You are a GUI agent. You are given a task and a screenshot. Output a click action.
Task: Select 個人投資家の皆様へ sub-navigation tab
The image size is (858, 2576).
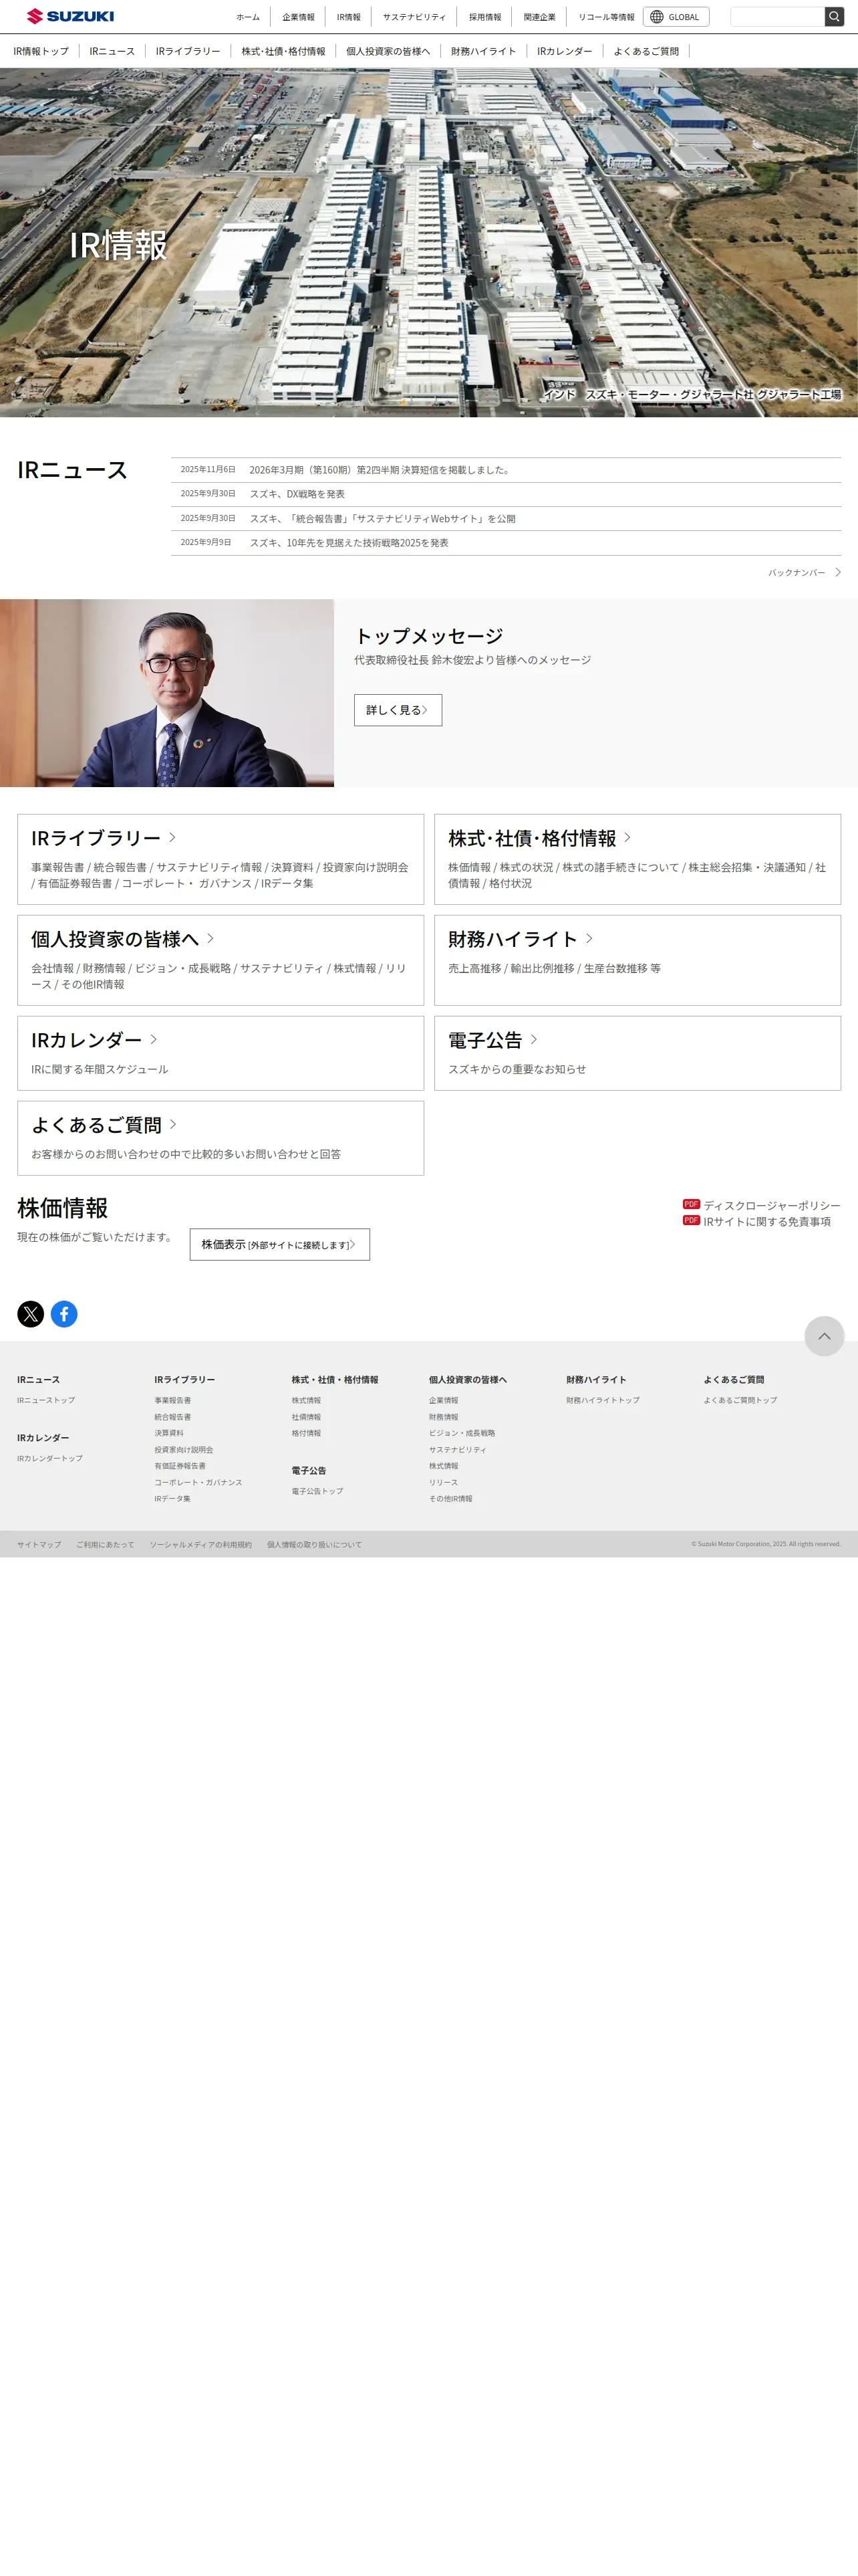[x=388, y=51]
